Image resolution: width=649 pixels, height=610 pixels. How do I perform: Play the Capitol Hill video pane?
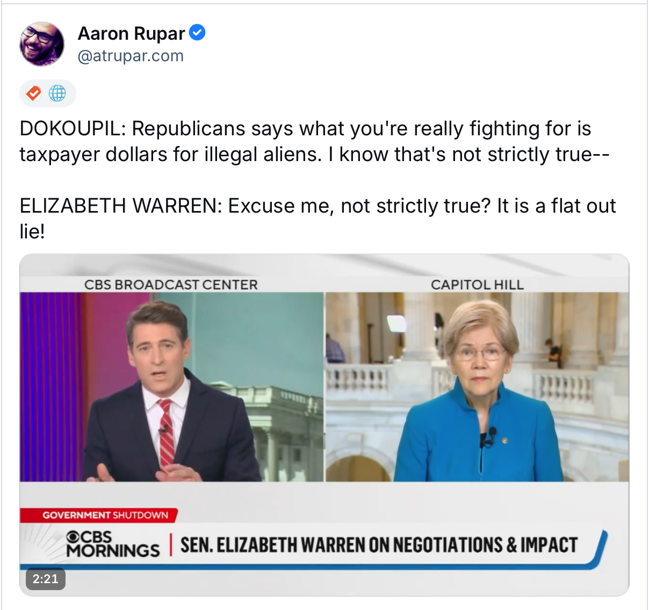[477, 387]
